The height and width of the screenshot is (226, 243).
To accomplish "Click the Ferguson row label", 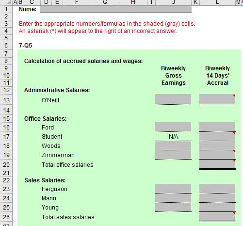I will [x=54, y=189].
